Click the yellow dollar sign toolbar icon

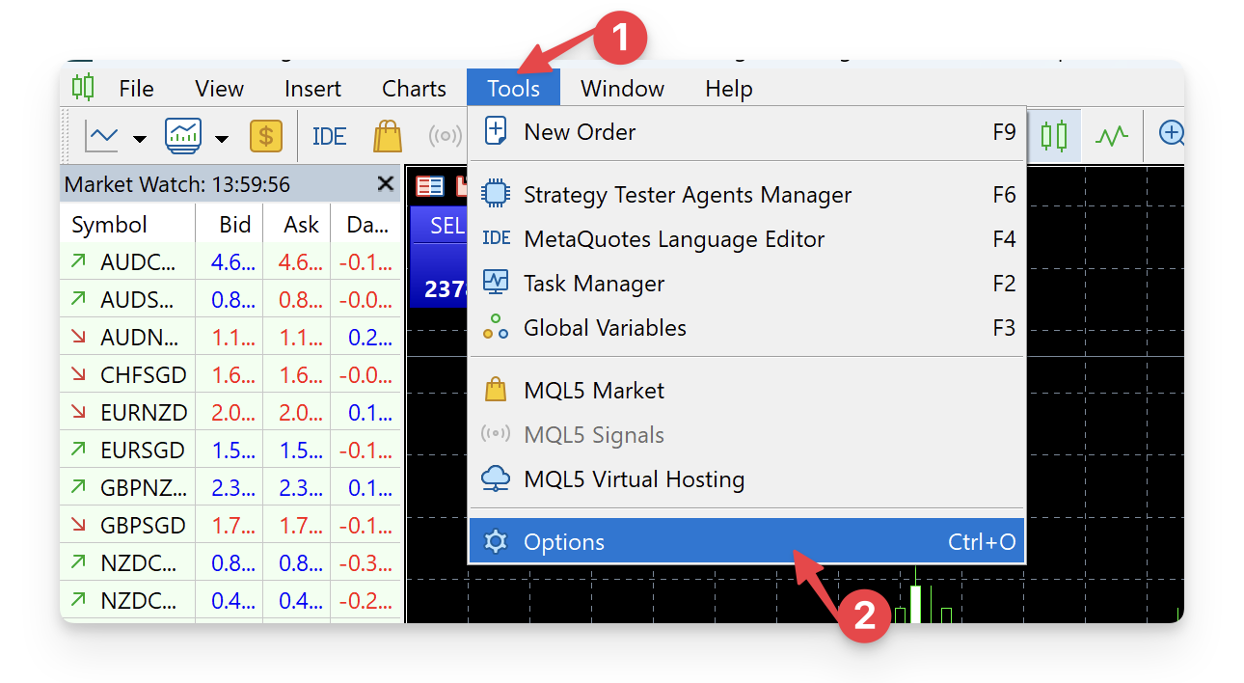pyautogui.click(x=266, y=137)
